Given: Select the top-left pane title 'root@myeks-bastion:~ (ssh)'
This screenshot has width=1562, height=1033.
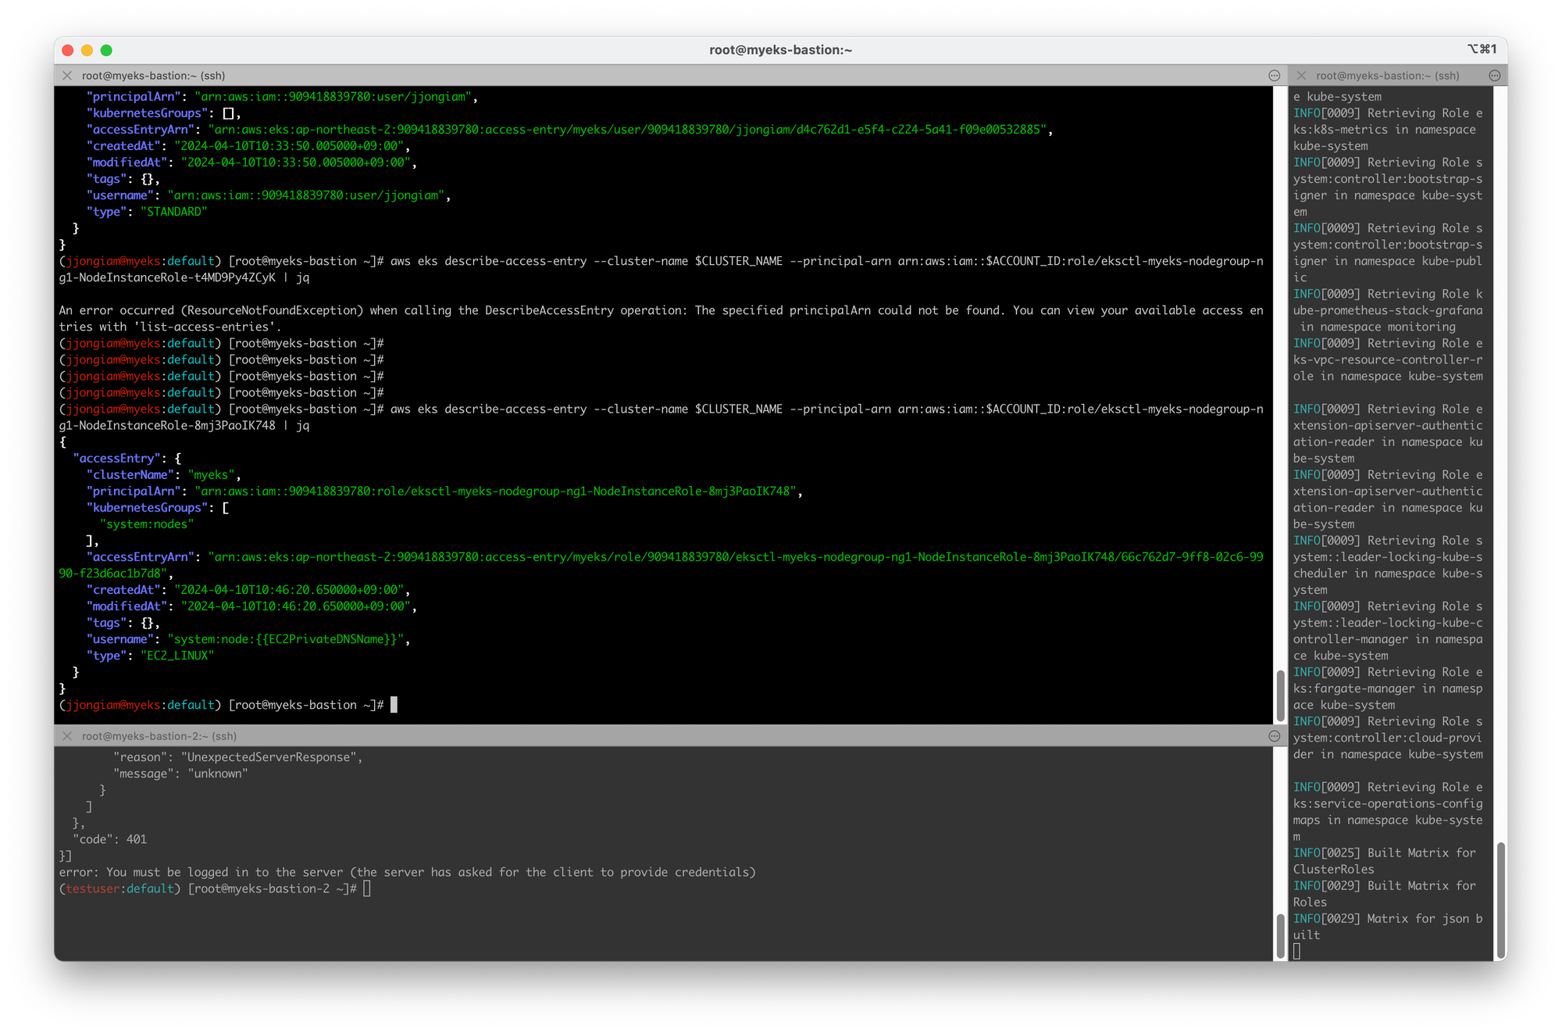Looking at the screenshot, I should click(153, 76).
